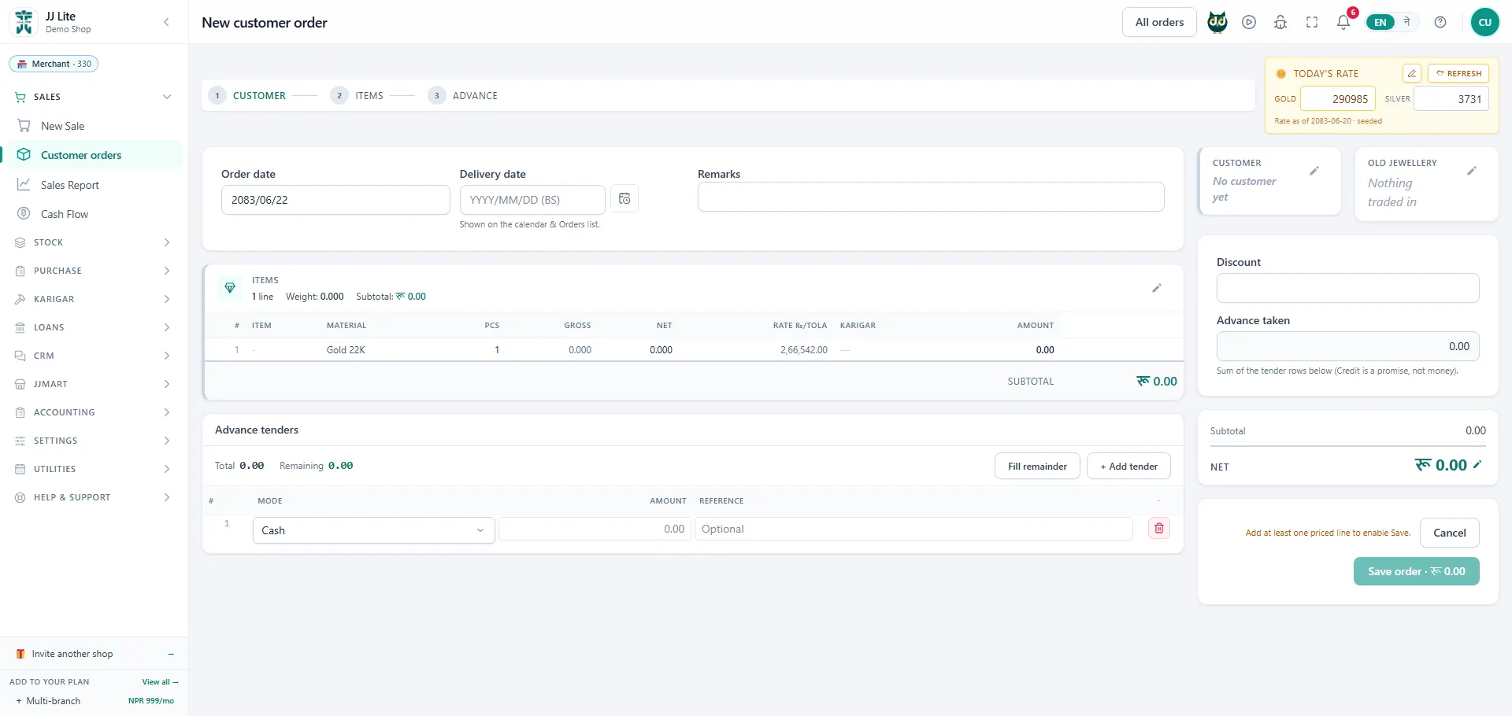Viewport: 1512px width, 716px height.
Task: Click Add tender button
Action: 1128,466
